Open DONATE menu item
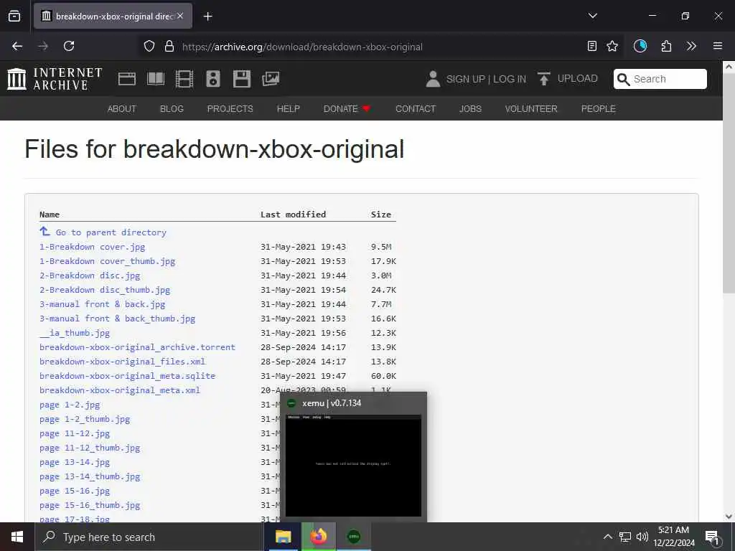 click(x=347, y=109)
